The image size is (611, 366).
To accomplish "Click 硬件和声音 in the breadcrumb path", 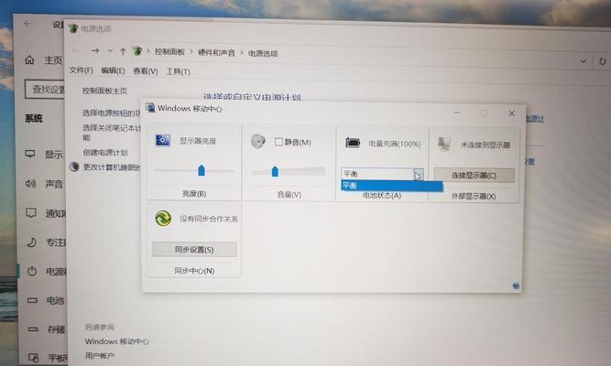I will [217, 52].
